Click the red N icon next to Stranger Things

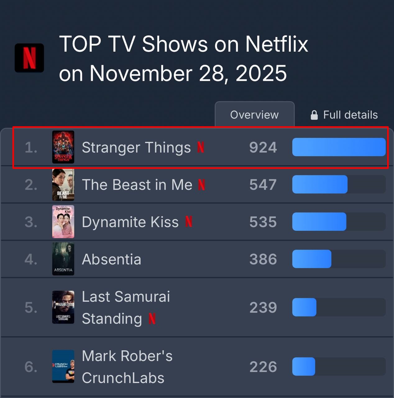[x=201, y=148]
